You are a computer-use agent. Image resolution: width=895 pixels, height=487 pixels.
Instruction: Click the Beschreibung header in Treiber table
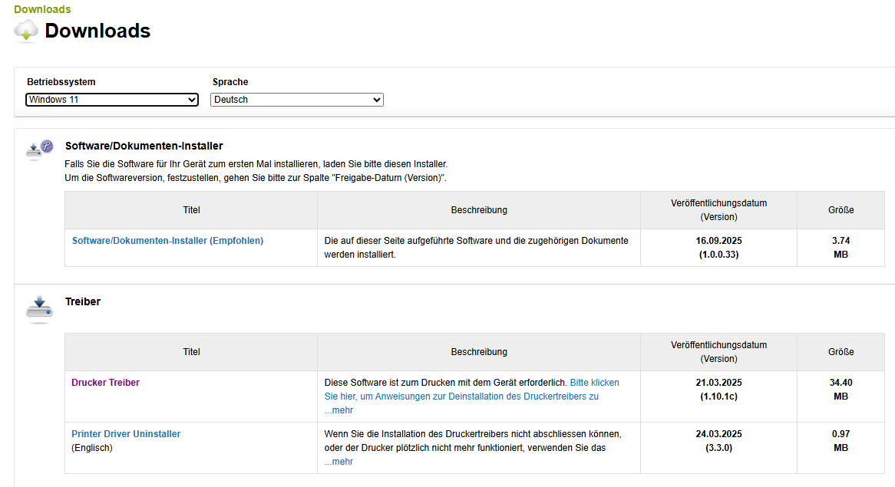pos(479,352)
